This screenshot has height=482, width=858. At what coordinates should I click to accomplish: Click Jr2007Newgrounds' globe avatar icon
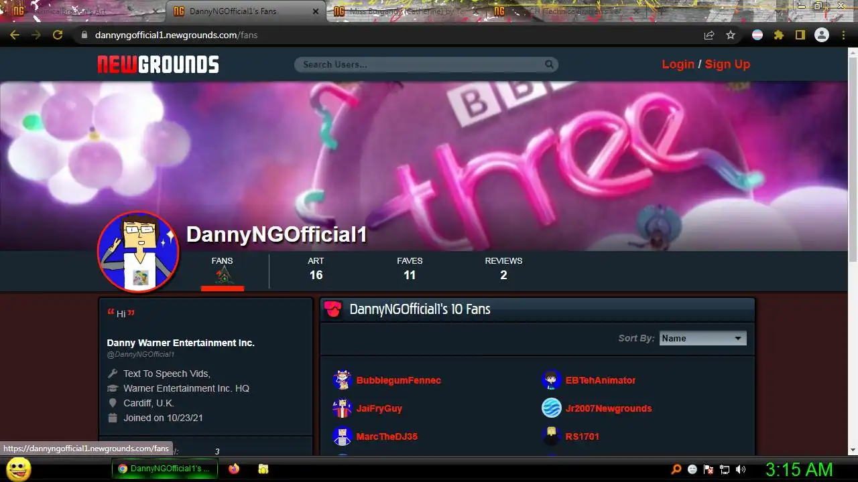552,408
